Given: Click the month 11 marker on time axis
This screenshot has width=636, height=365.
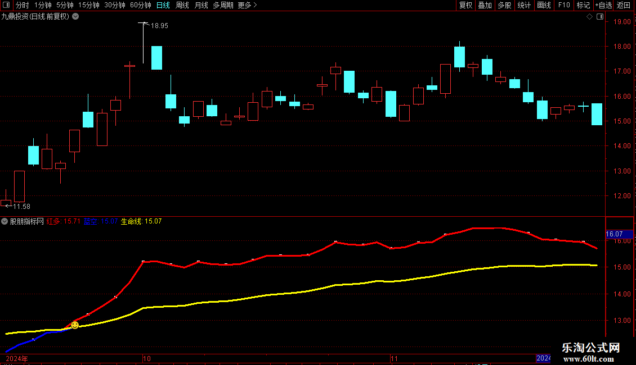Looking at the screenshot, I should tap(394, 358).
